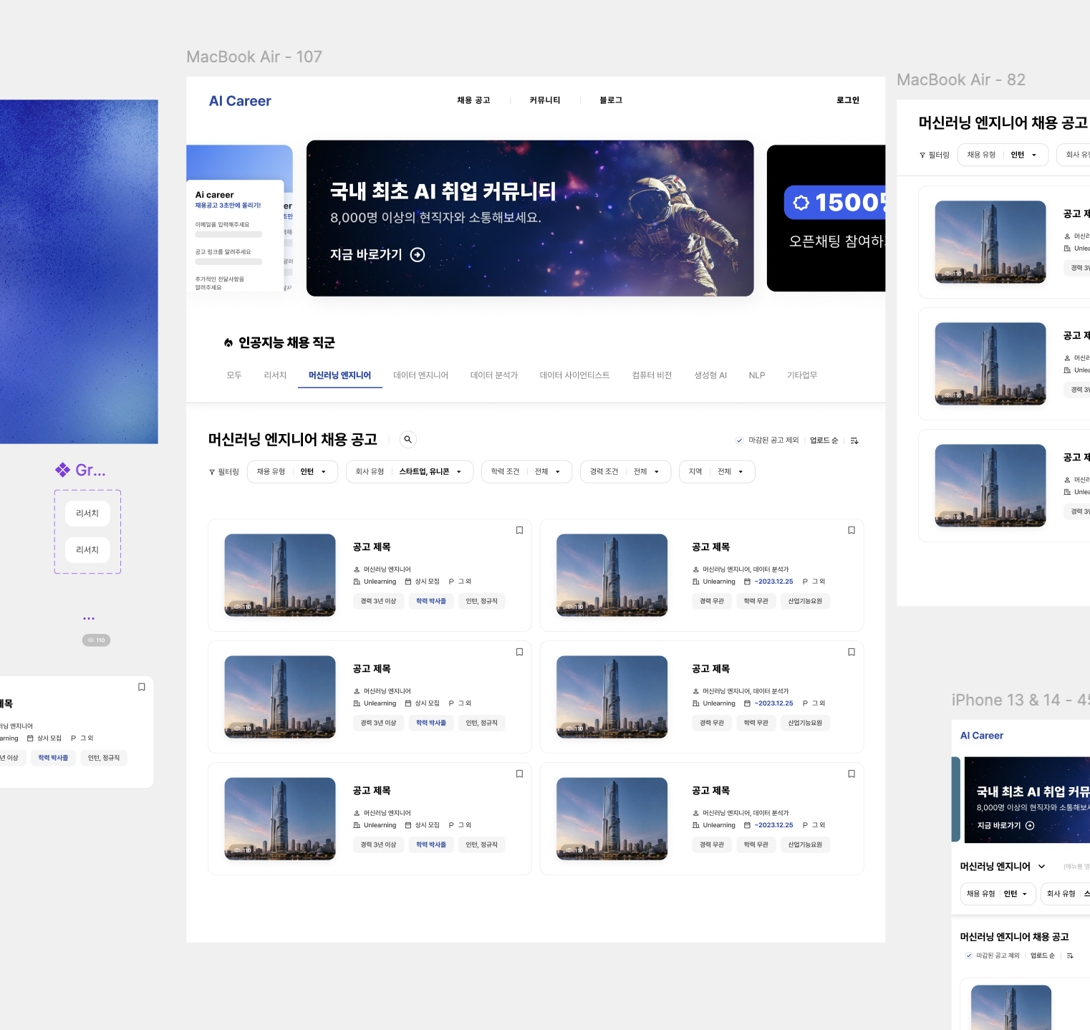Toggle 마감된 공고 제외 checkbox in the iPhone frame
The height and width of the screenshot is (1030, 1090).
click(x=969, y=956)
